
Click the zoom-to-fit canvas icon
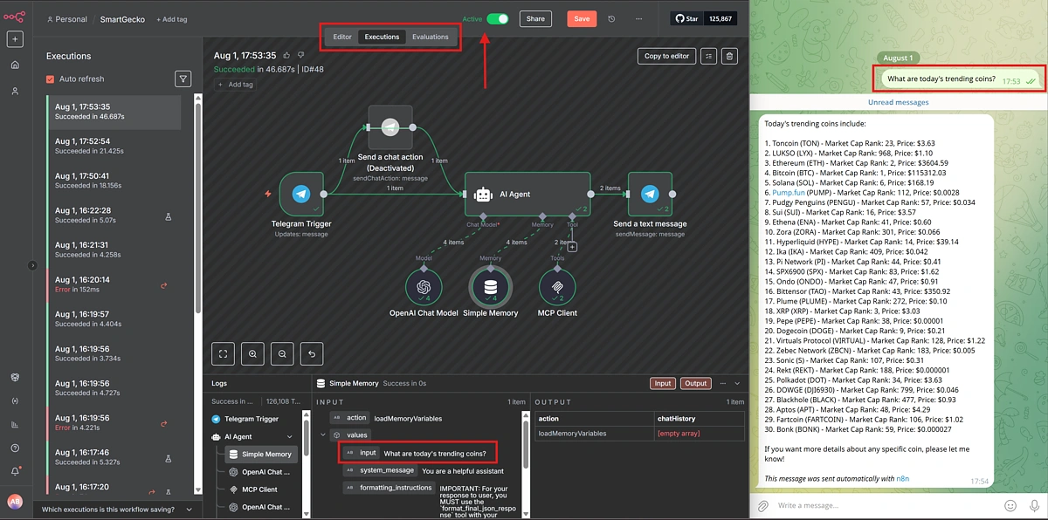point(224,353)
